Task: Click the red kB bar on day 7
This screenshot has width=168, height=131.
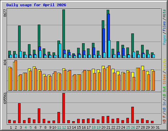Action: tap(39, 116)
